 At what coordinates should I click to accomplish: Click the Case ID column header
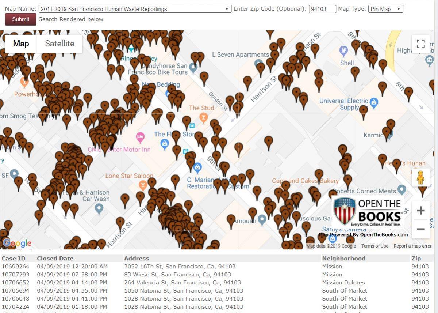14,259
